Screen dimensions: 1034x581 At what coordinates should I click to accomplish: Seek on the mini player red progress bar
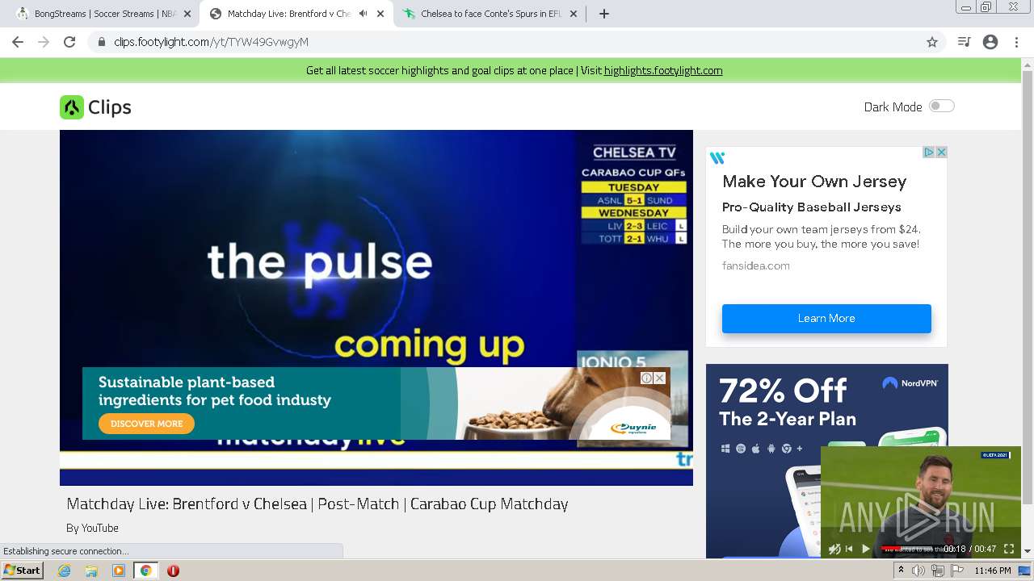point(909,549)
